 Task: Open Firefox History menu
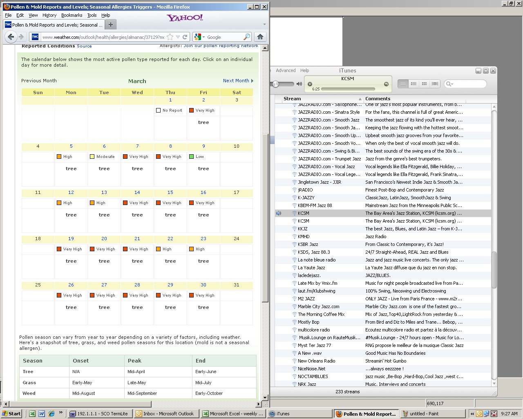pyautogui.click(x=49, y=15)
